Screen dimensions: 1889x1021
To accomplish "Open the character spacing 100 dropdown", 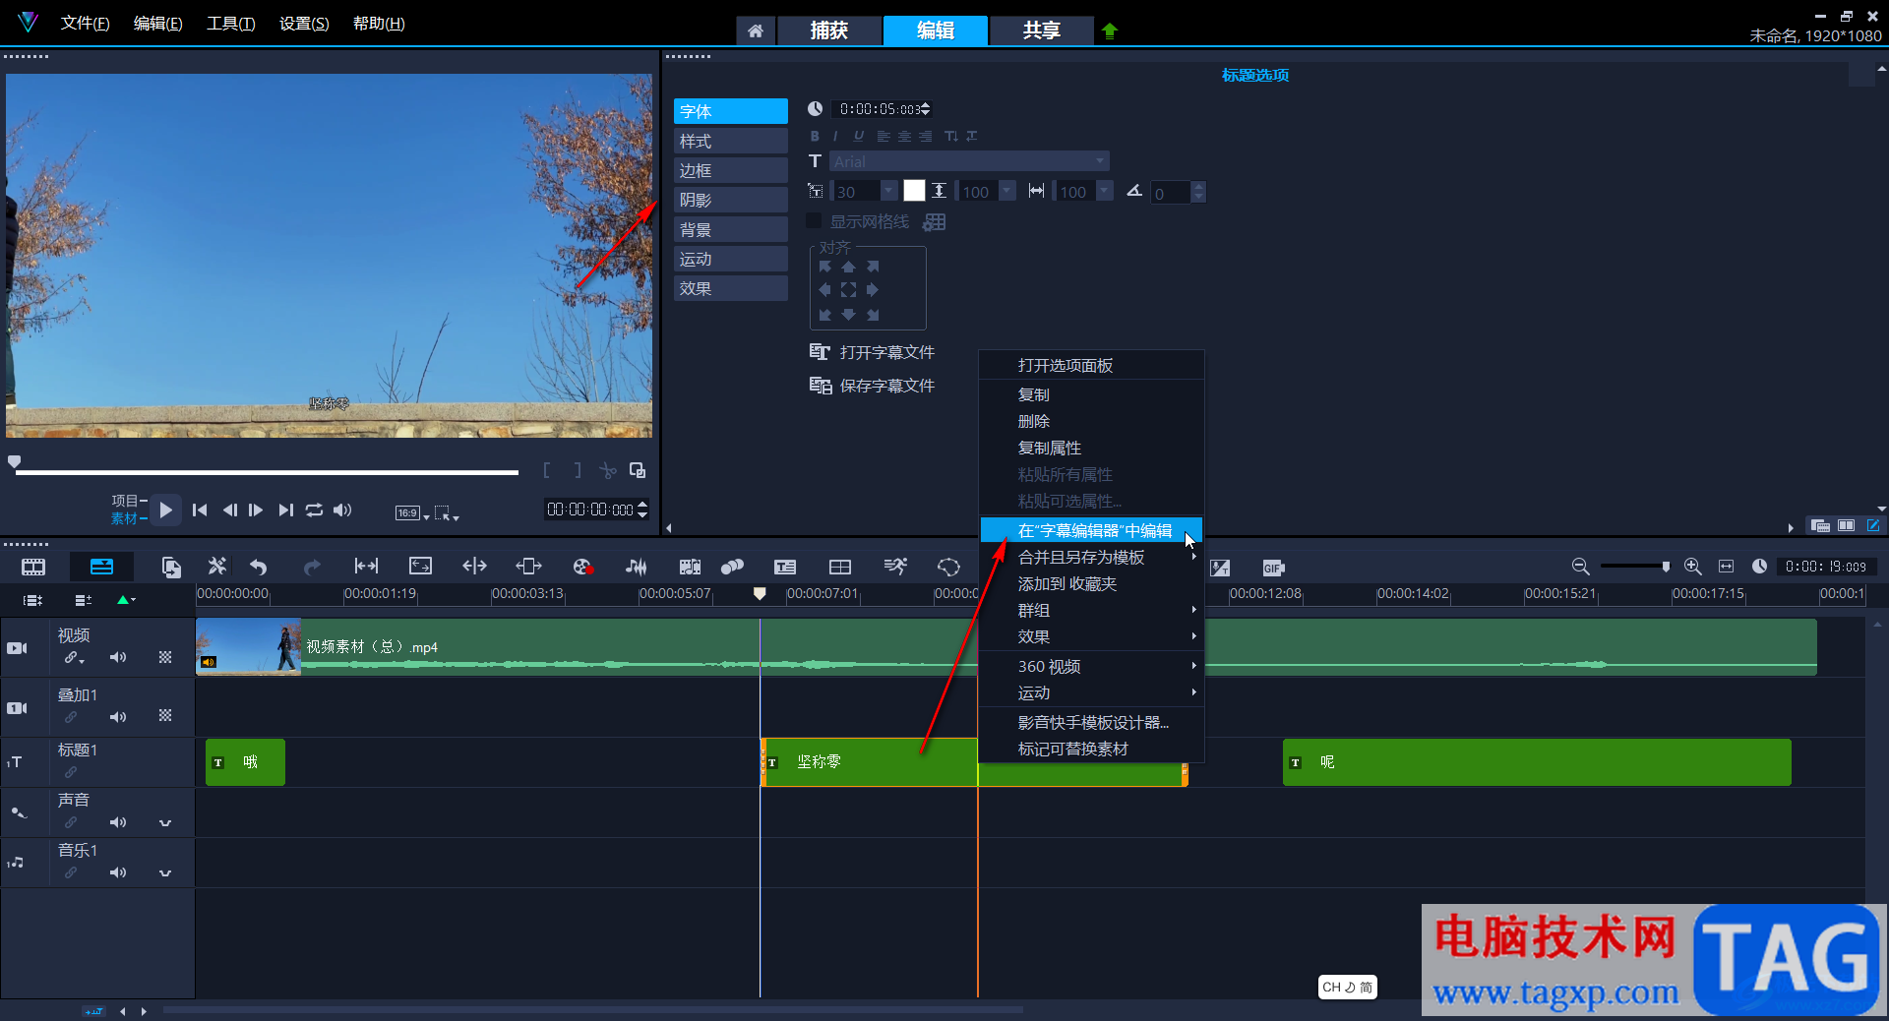I will click(1104, 191).
